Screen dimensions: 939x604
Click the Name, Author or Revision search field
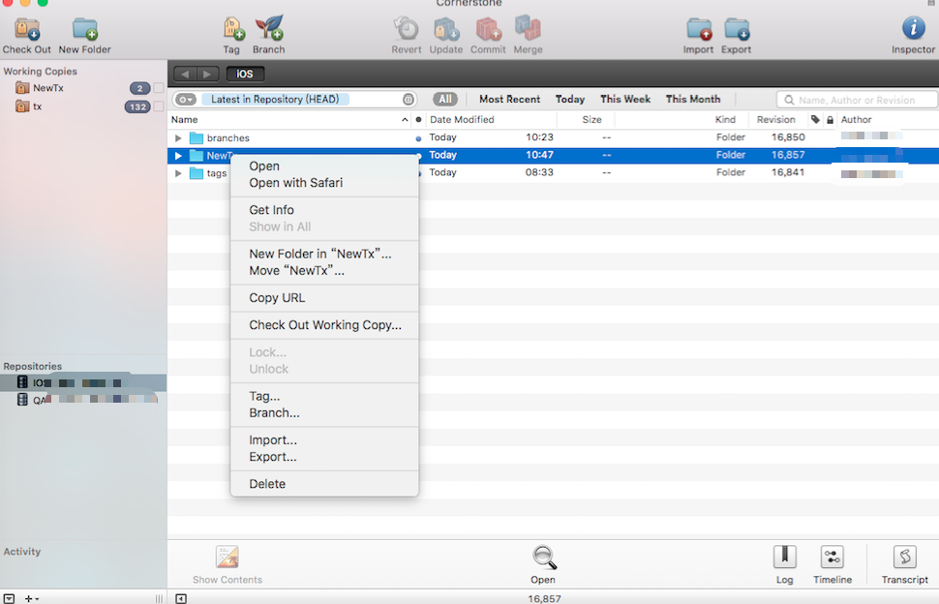point(857,100)
